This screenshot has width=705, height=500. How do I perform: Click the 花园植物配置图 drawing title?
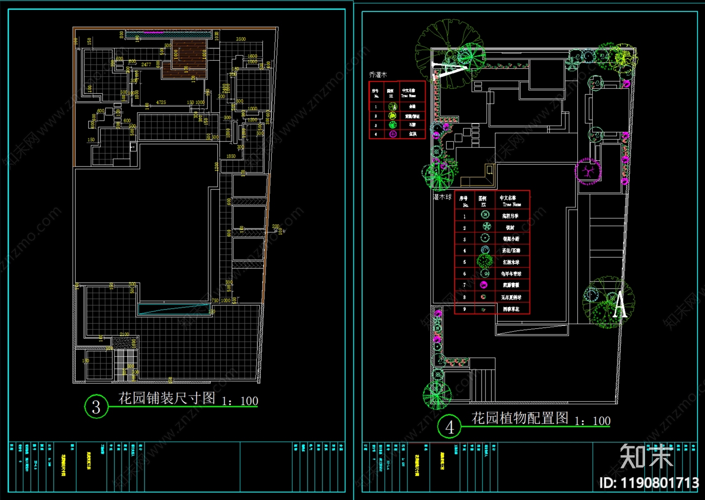[520, 418]
